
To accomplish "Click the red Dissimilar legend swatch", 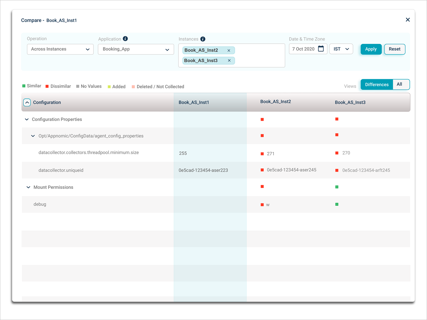I will (47, 86).
